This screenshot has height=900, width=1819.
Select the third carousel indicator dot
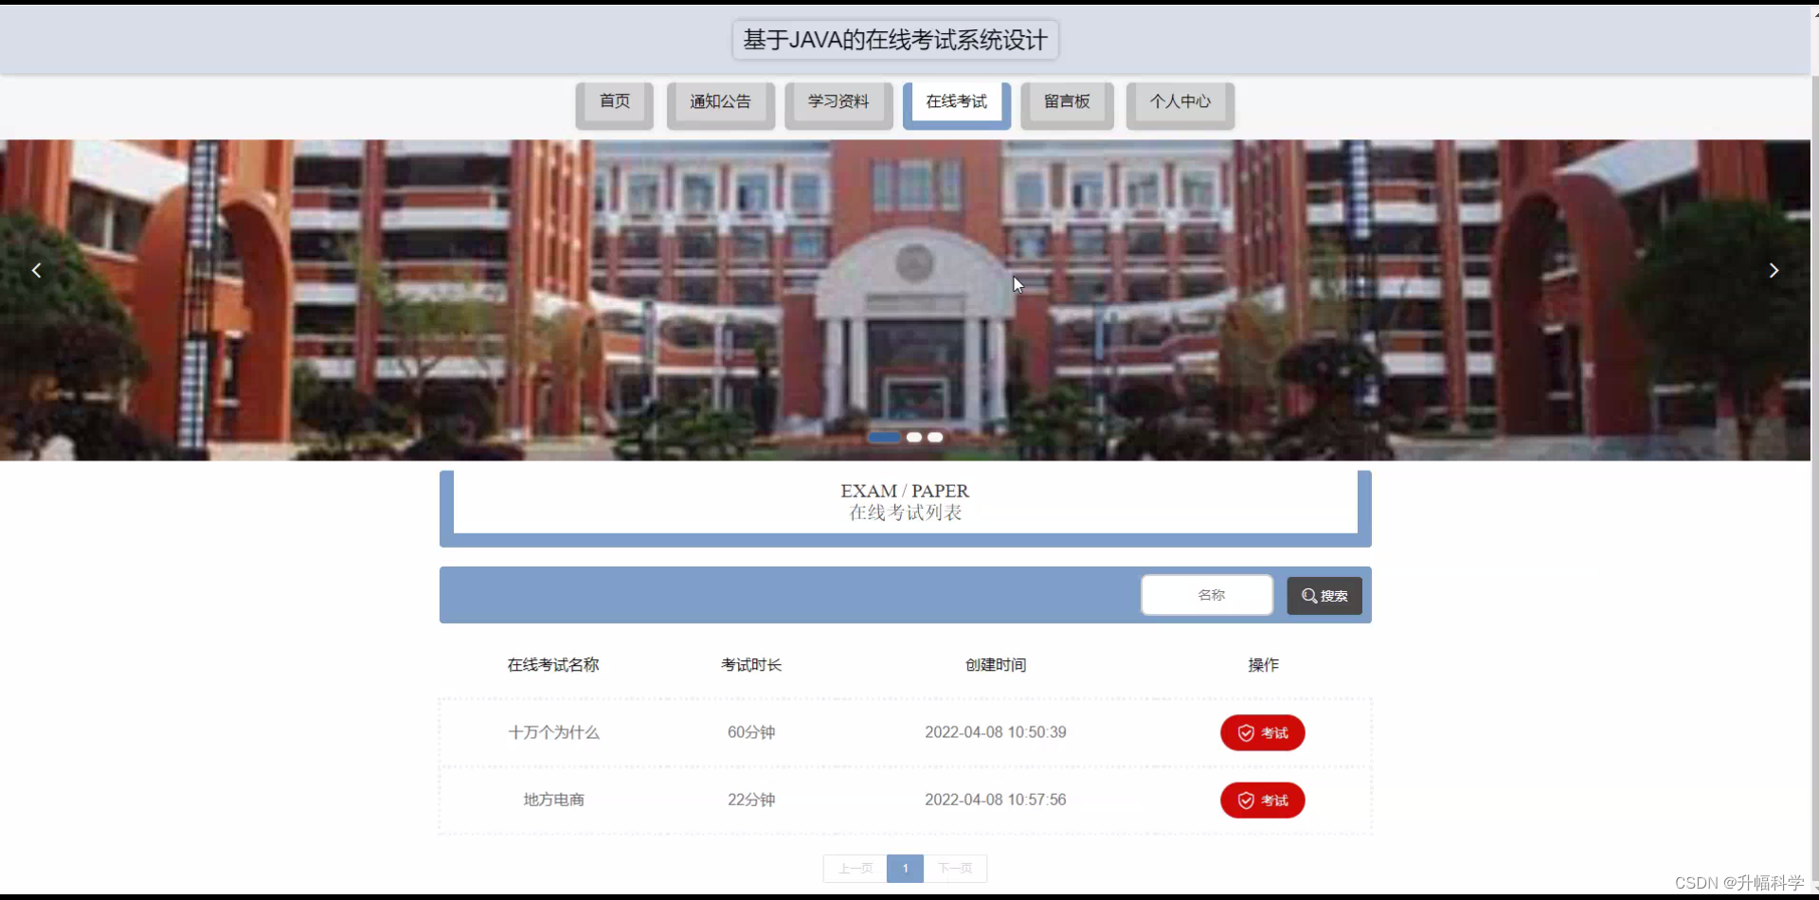pos(935,437)
